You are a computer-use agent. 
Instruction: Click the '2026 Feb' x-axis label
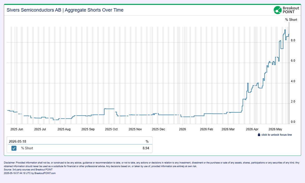coord(206,129)
